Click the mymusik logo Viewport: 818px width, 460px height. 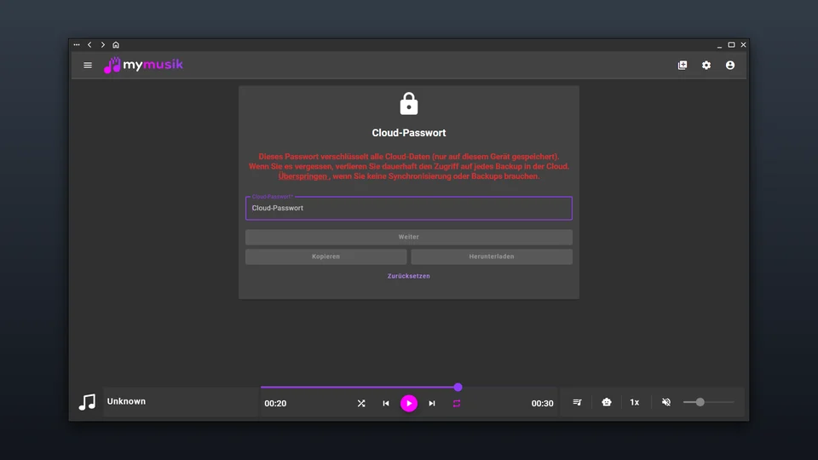(143, 66)
